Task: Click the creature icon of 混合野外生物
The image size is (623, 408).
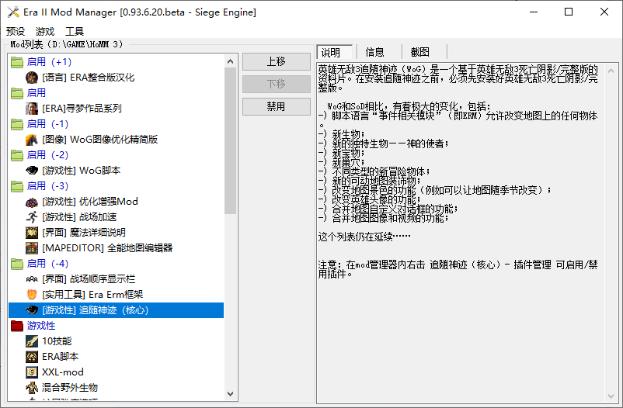Action: pyautogui.click(x=32, y=387)
